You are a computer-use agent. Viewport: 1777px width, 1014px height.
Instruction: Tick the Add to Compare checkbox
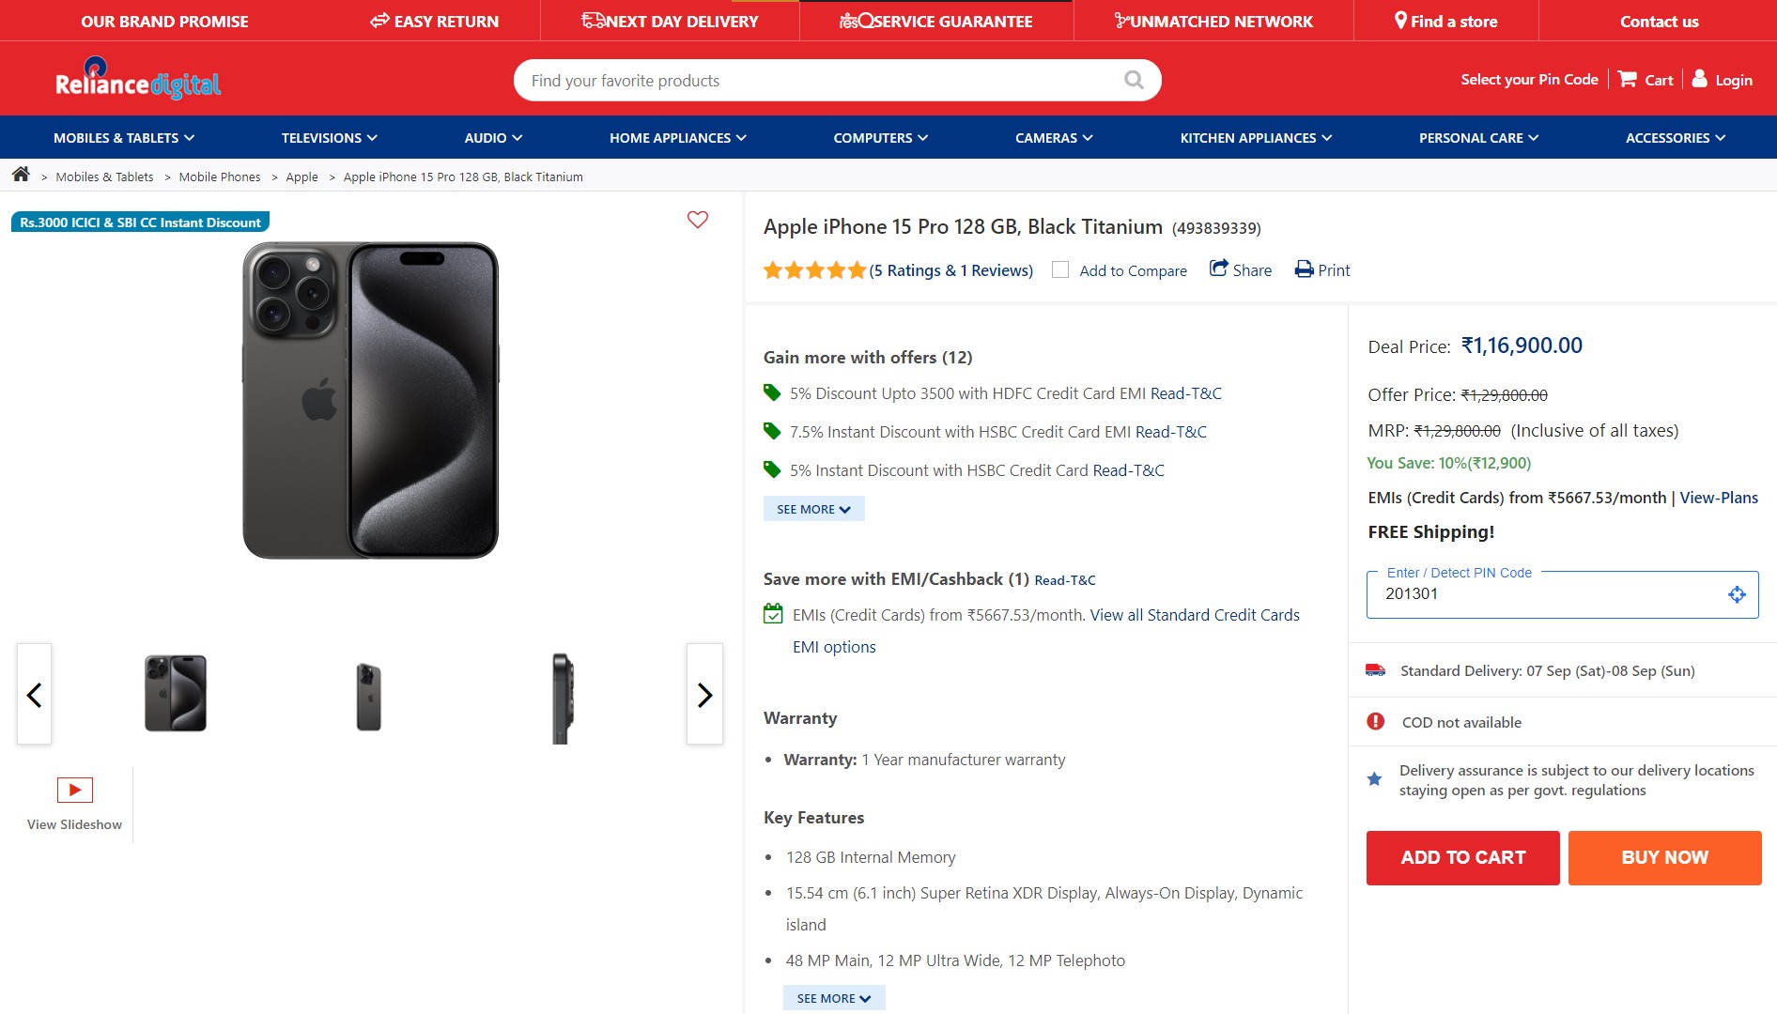point(1060,269)
